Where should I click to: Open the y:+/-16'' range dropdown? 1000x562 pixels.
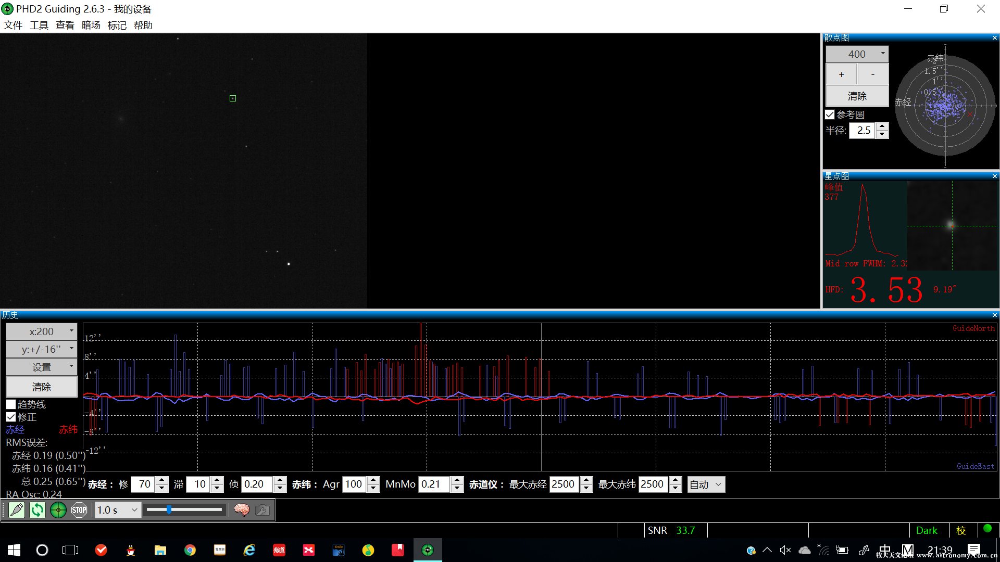click(x=42, y=349)
